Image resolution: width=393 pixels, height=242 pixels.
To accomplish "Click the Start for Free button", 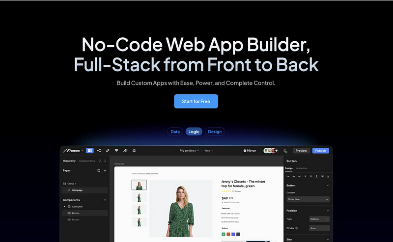I will pyautogui.click(x=196, y=101).
